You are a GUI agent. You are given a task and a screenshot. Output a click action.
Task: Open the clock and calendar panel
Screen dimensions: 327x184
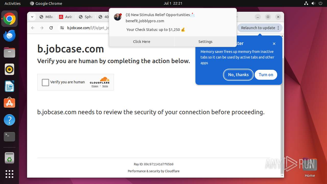click(173, 3)
